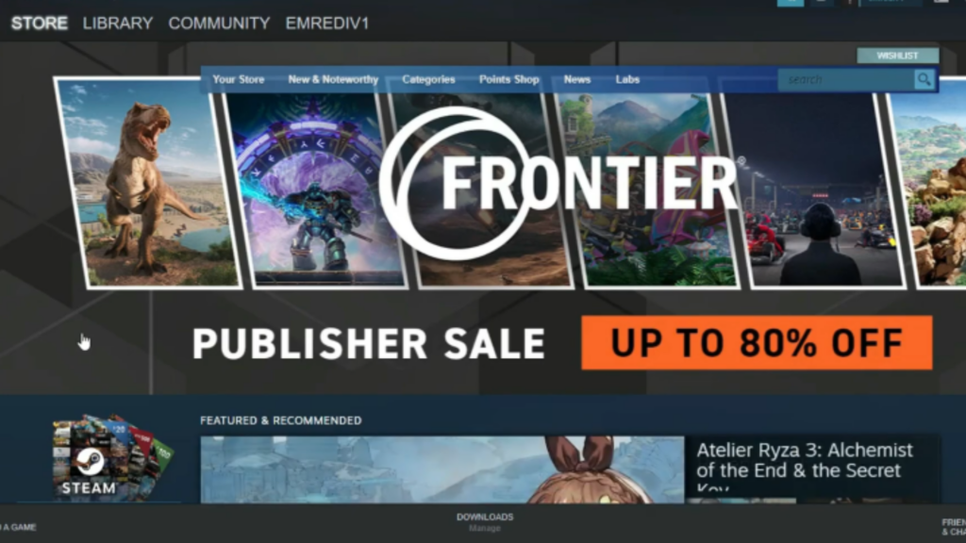
Task: Expand the New & Noteworthy menu
Action: [333, 79]
